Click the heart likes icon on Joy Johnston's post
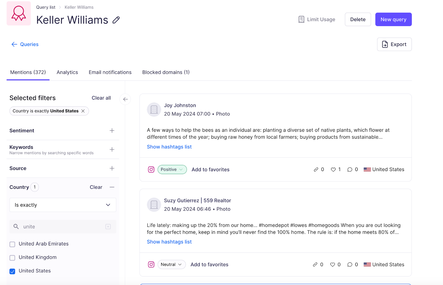Viewport: 443px width, 285px height. [x=333, y=170]
